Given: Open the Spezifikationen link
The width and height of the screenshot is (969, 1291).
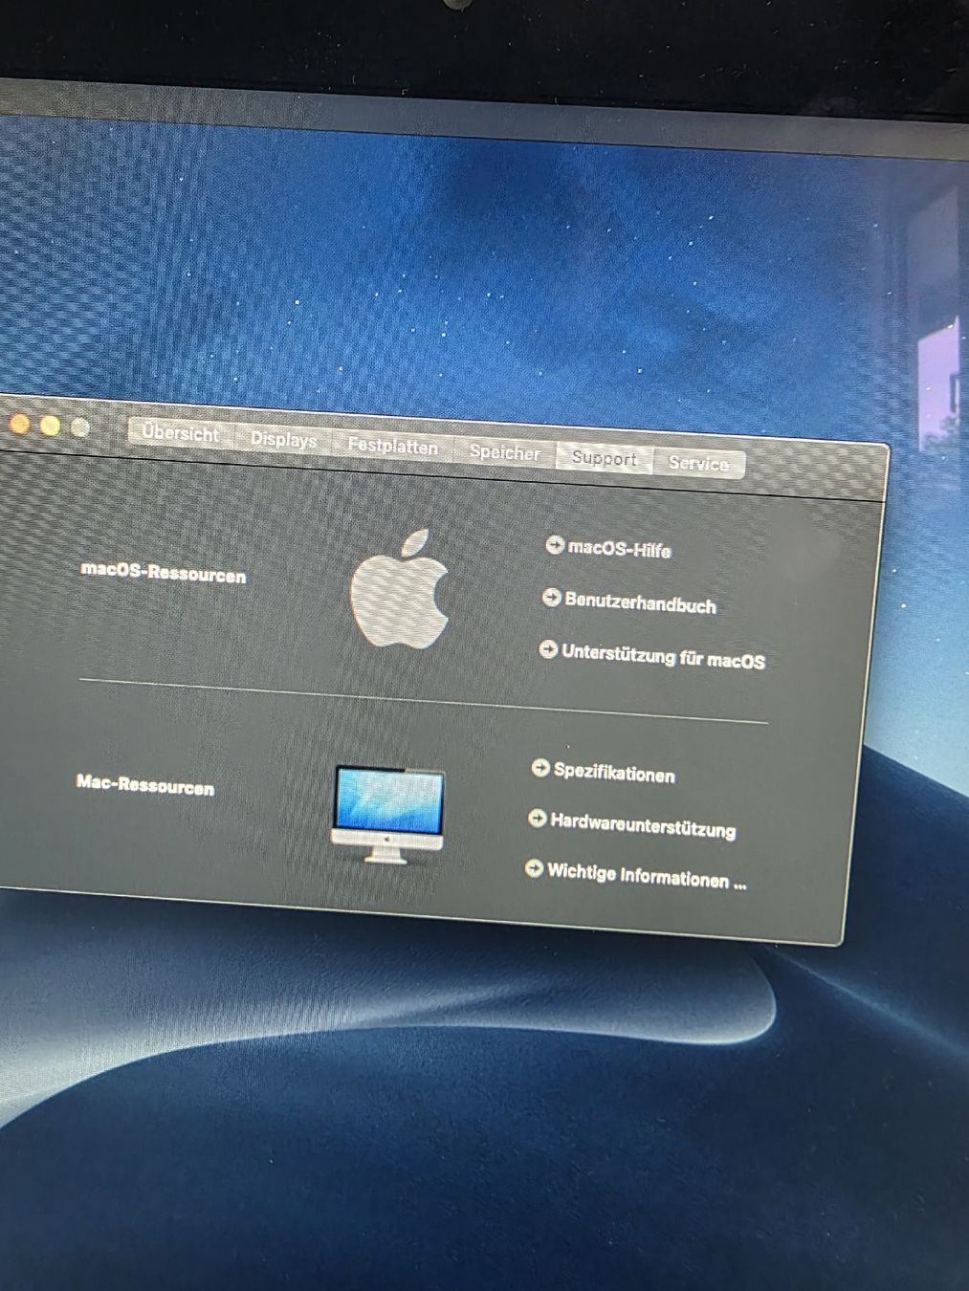Looking at the screenshot, I should coord(614,773).
